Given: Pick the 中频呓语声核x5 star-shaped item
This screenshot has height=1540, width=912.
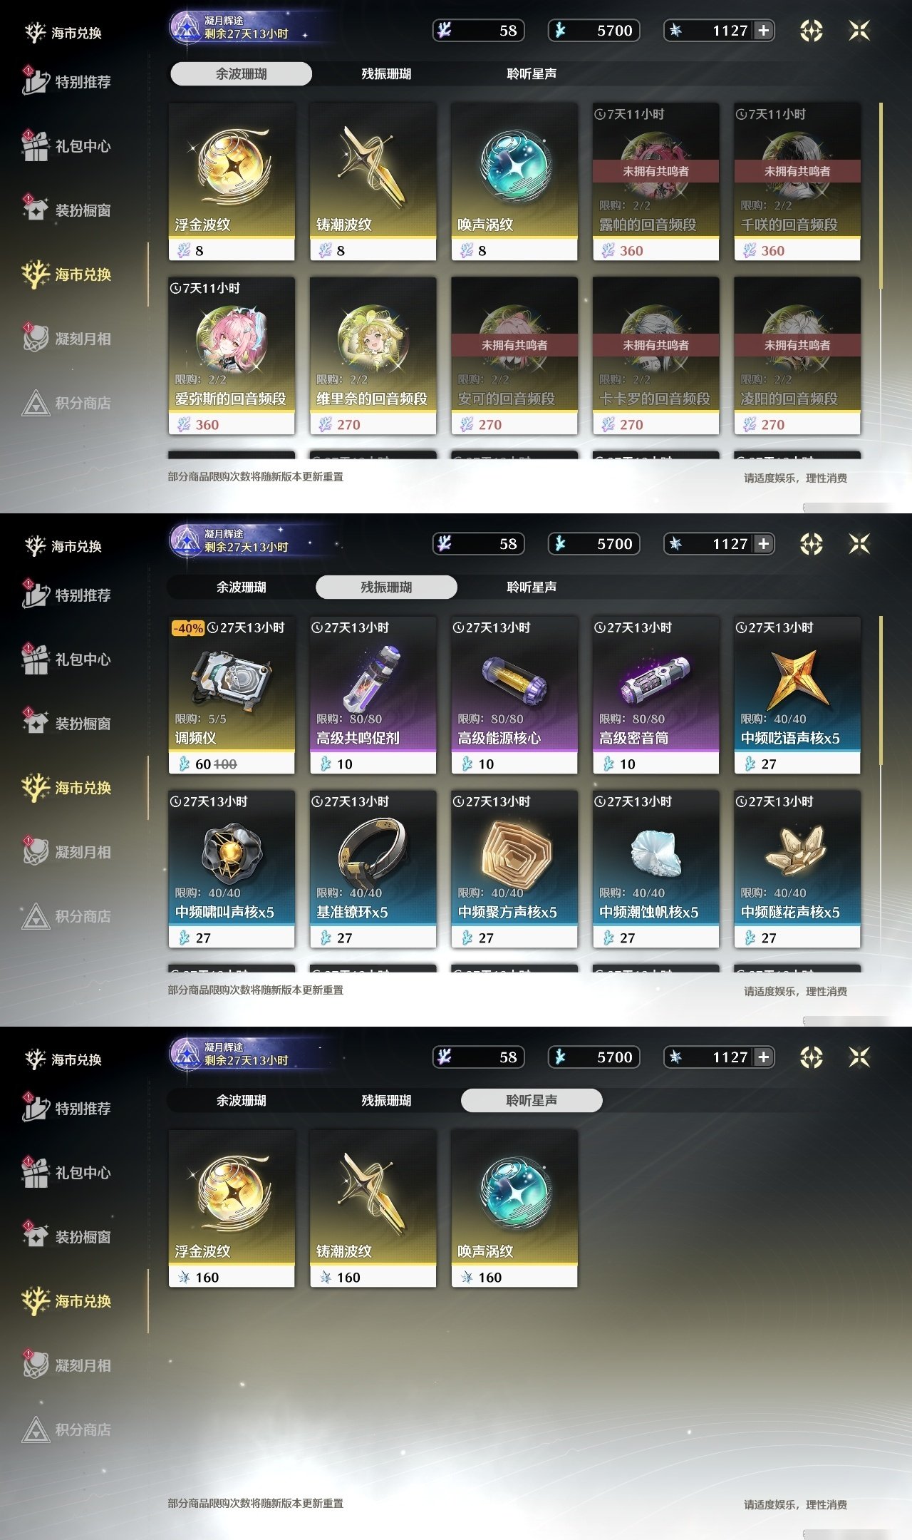Looking at the screenshot, I should pos(797,695).
